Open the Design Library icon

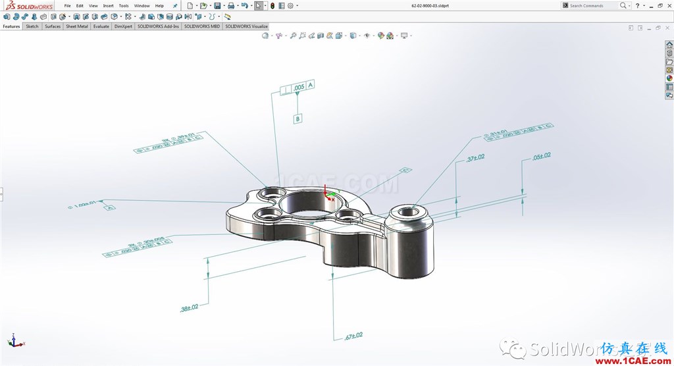pyautogui.click(x=669, y=53)
